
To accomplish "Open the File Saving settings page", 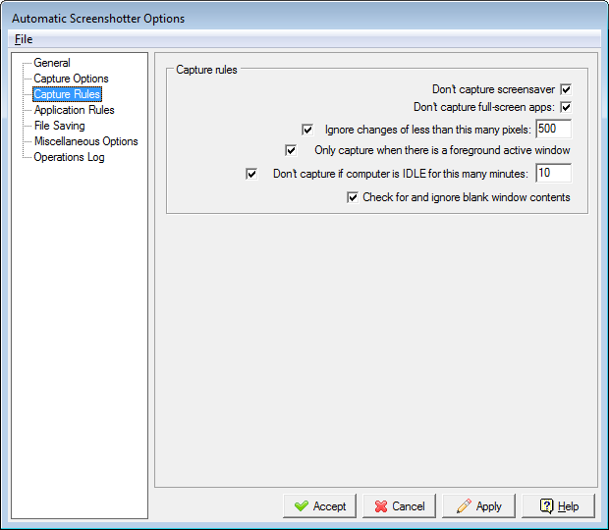I will 59,126.
